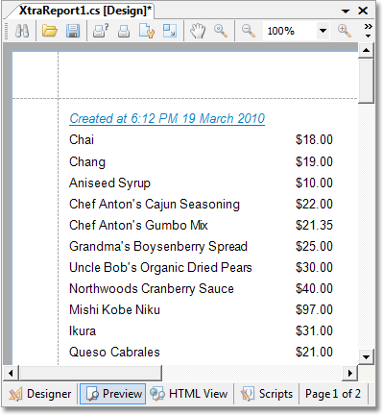Click the $10.00 price value
The image size is (383, 415).
pos(314,183)
